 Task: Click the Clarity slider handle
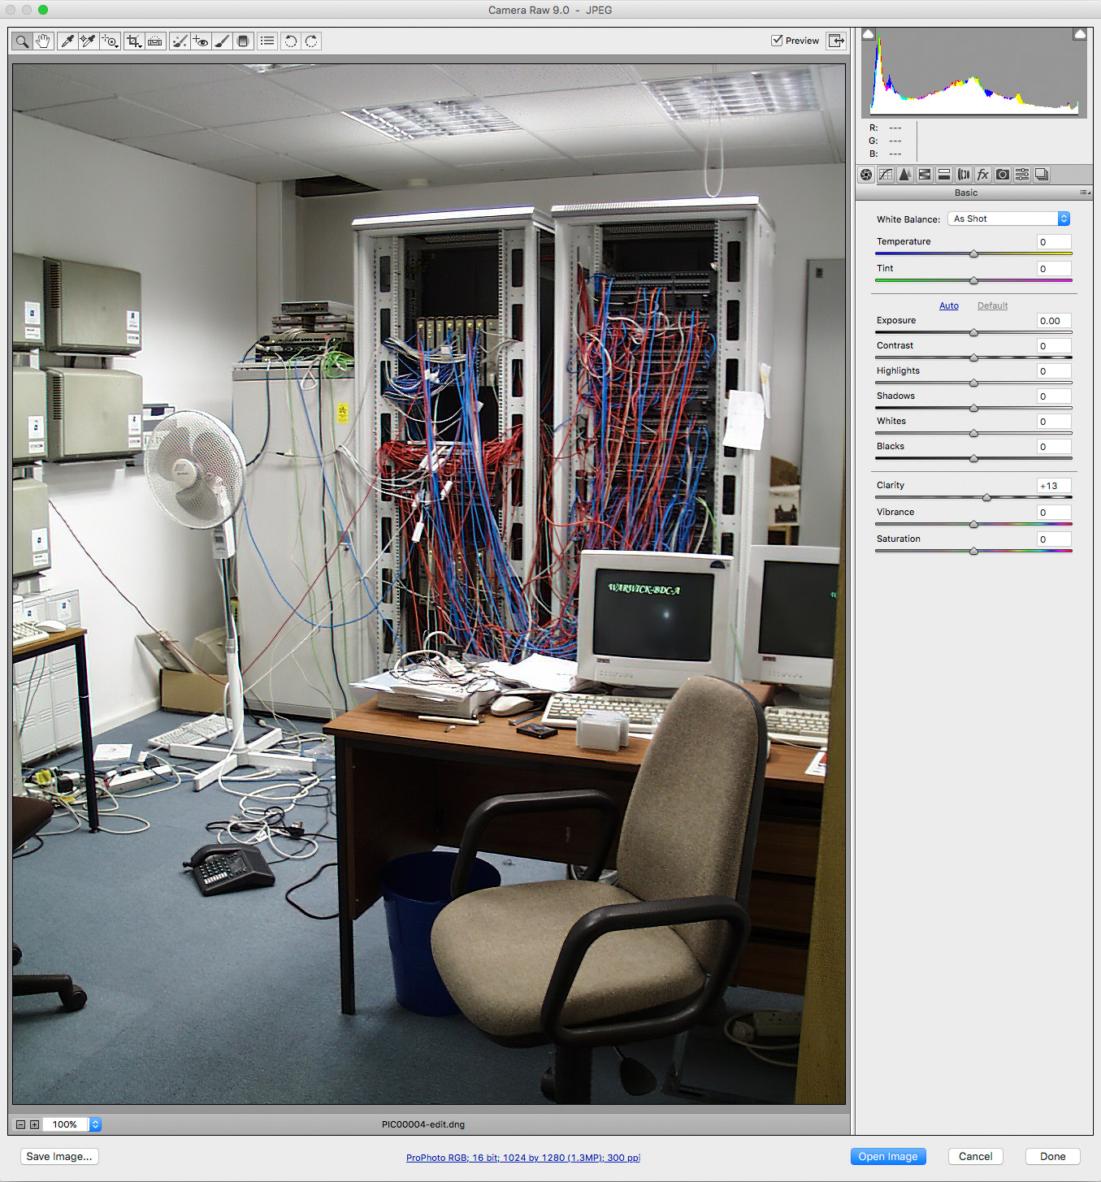click(x=986, y=497)
